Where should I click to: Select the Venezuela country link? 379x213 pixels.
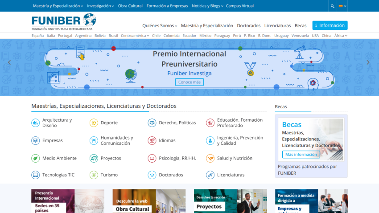(x=300, y=36)
